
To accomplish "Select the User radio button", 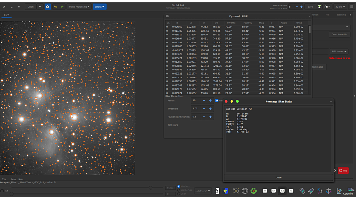I will [178, 193].
